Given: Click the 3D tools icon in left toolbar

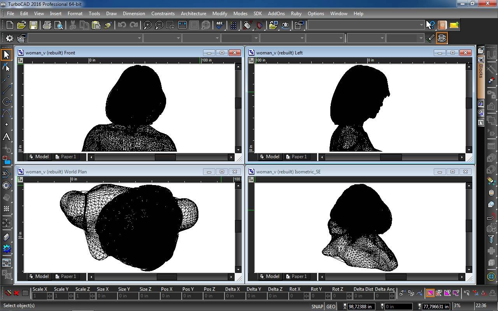Looking at the screenshot, I should click(x=6, y=174).
